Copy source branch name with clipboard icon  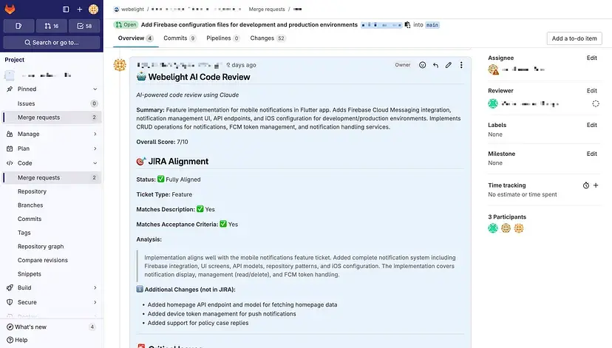(x=407, y=25)
